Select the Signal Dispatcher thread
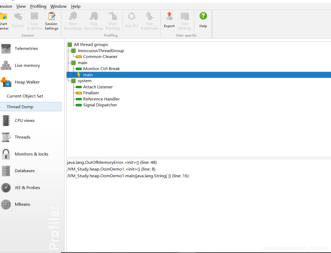 coord(100,105)
